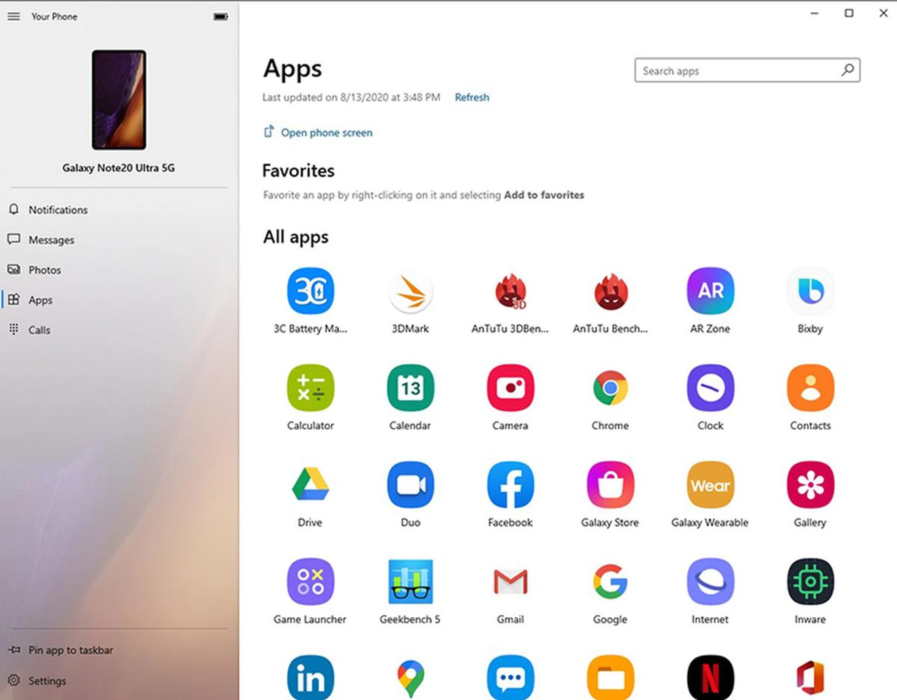This screenshot has width=897, height=700.
Task: Open the Gallery app
Action: coord(810,485)
